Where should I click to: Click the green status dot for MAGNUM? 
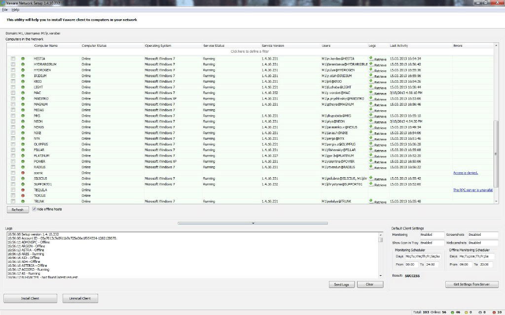[23, 104]
